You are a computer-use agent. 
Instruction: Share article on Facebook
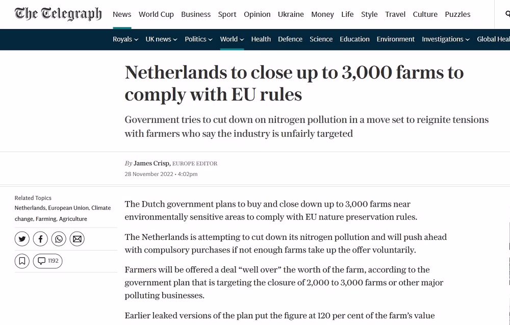click(x=40, y=239)
